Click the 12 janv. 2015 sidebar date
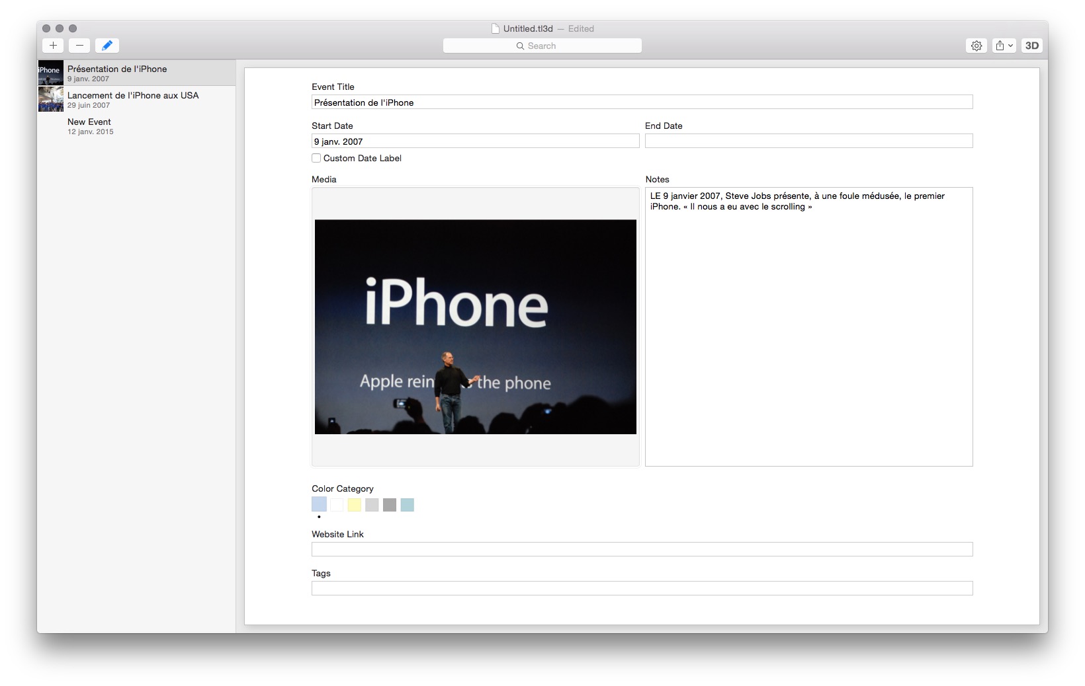 click(91, 132)
